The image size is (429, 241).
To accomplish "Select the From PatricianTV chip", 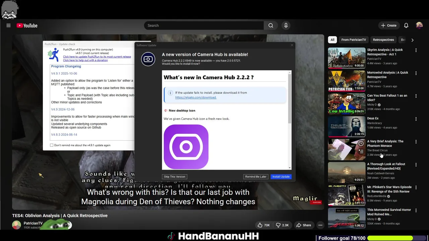I will coord(354,40).
